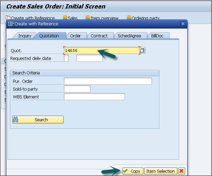
Task: Switch to the BillDoc tab
Action: point(157,36)
